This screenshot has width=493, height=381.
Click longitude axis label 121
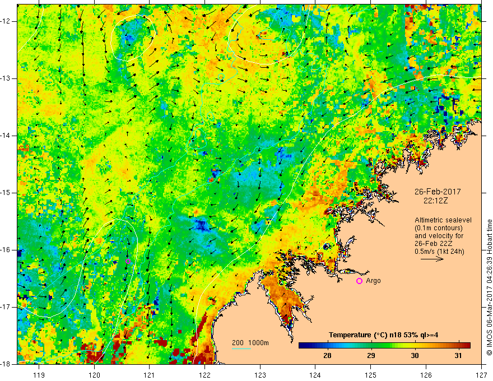[x=150, y=375]
